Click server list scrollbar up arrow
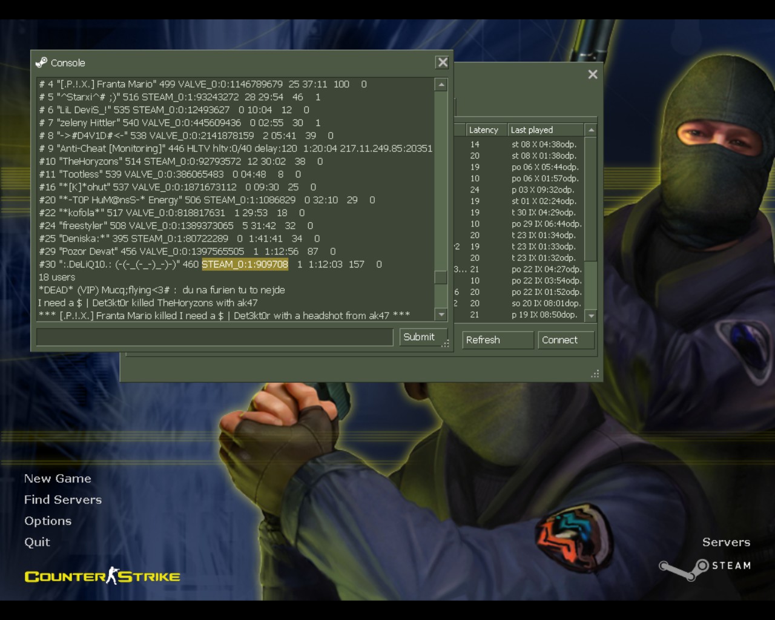 coord(592,130)
